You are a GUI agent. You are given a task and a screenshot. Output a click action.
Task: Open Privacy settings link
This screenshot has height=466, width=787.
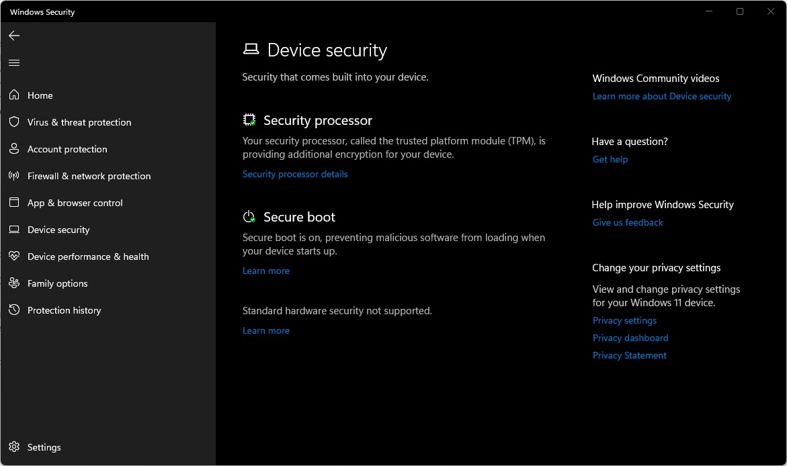[x=624, y=320]
